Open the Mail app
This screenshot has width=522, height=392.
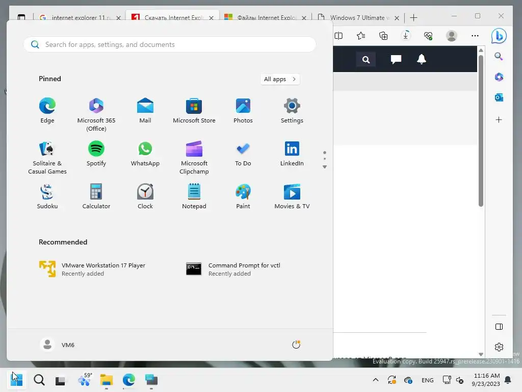click(x=145, y=111)
